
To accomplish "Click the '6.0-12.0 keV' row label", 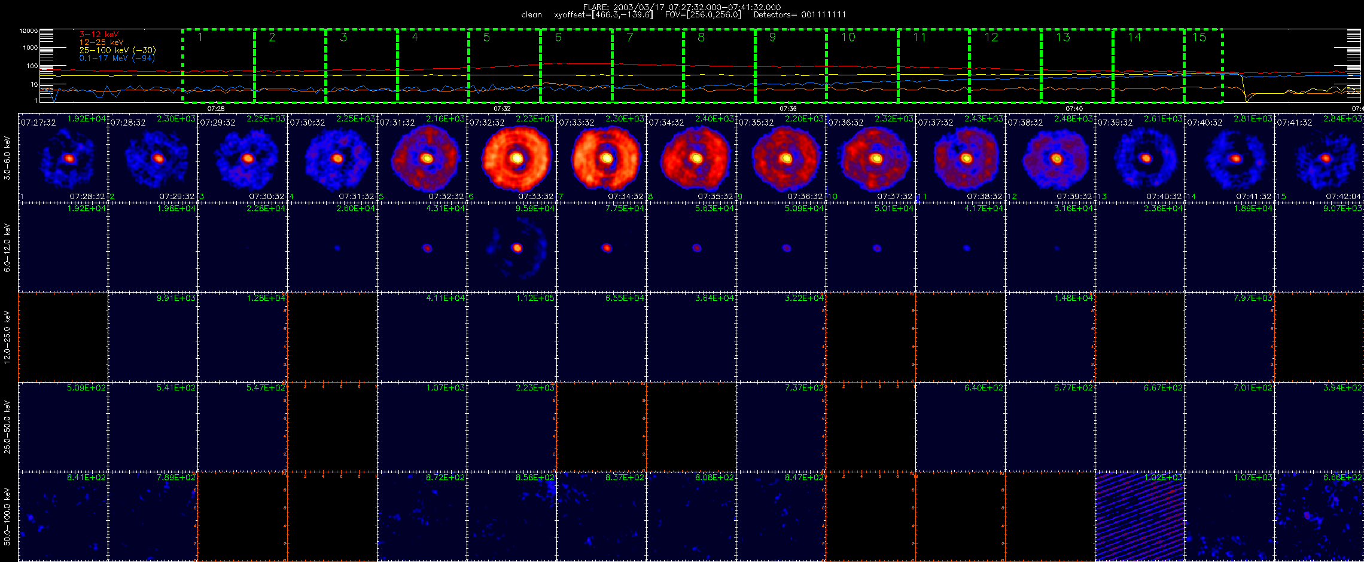I will (x=7, y=248).
